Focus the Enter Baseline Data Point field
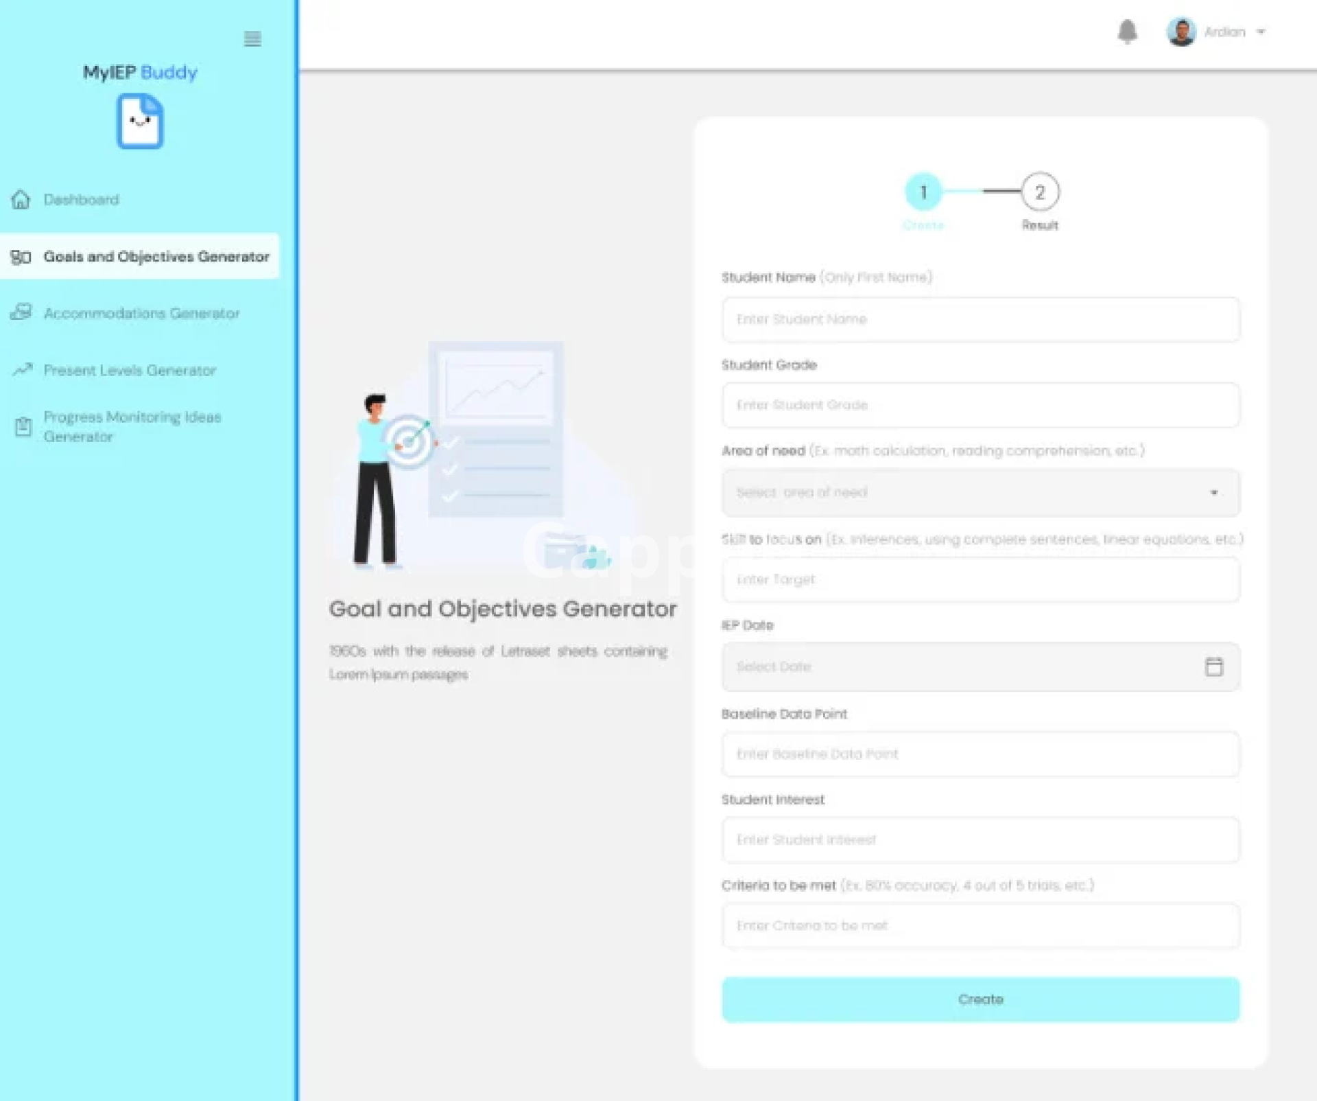This screenshot has width=1317, height=1101. point(980,754)
